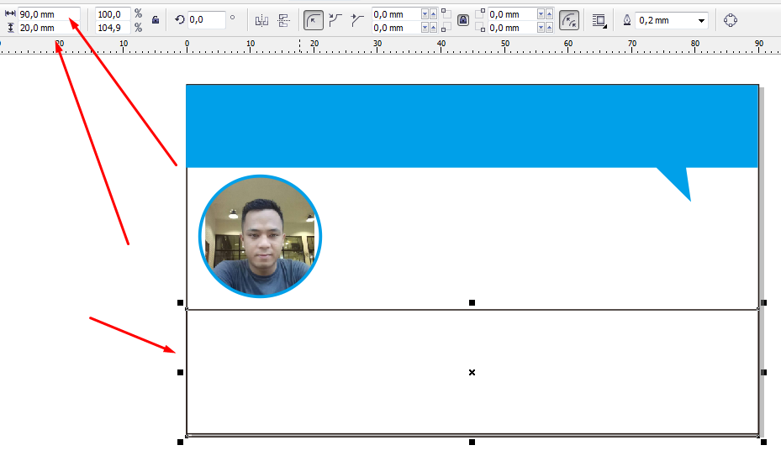Viewport: 781px width, 461px height.
Task: Click the bottom-center selection handle
Action: 472,442
